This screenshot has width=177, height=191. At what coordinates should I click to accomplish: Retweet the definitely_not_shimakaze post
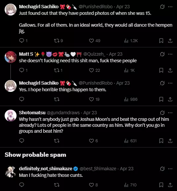[x=57, y=185]
